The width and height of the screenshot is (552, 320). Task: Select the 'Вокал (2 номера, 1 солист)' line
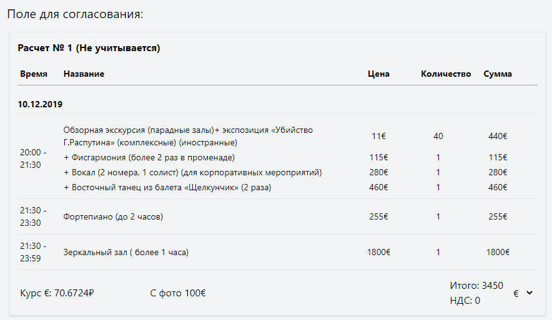(192, 172)
